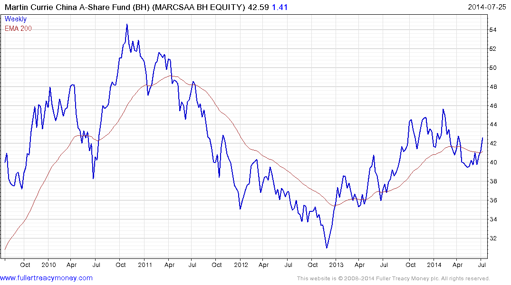Click the copyright notice by Fuller Treacy Money
Screen dimensions: 511x285
click(394, 278)
